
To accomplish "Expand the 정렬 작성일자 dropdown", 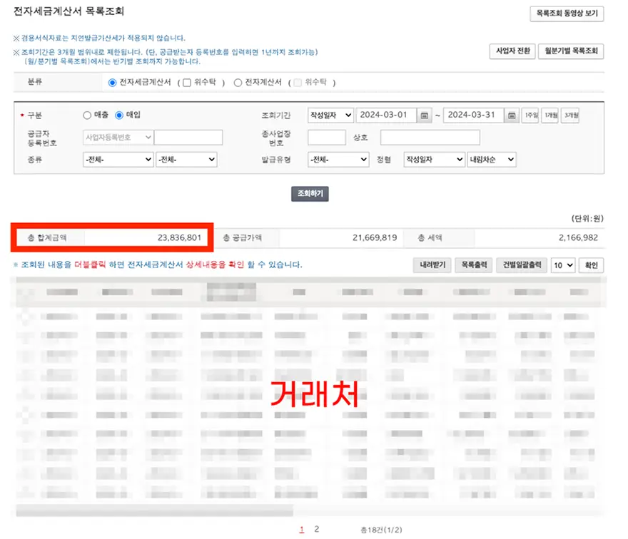I will 434,160.
